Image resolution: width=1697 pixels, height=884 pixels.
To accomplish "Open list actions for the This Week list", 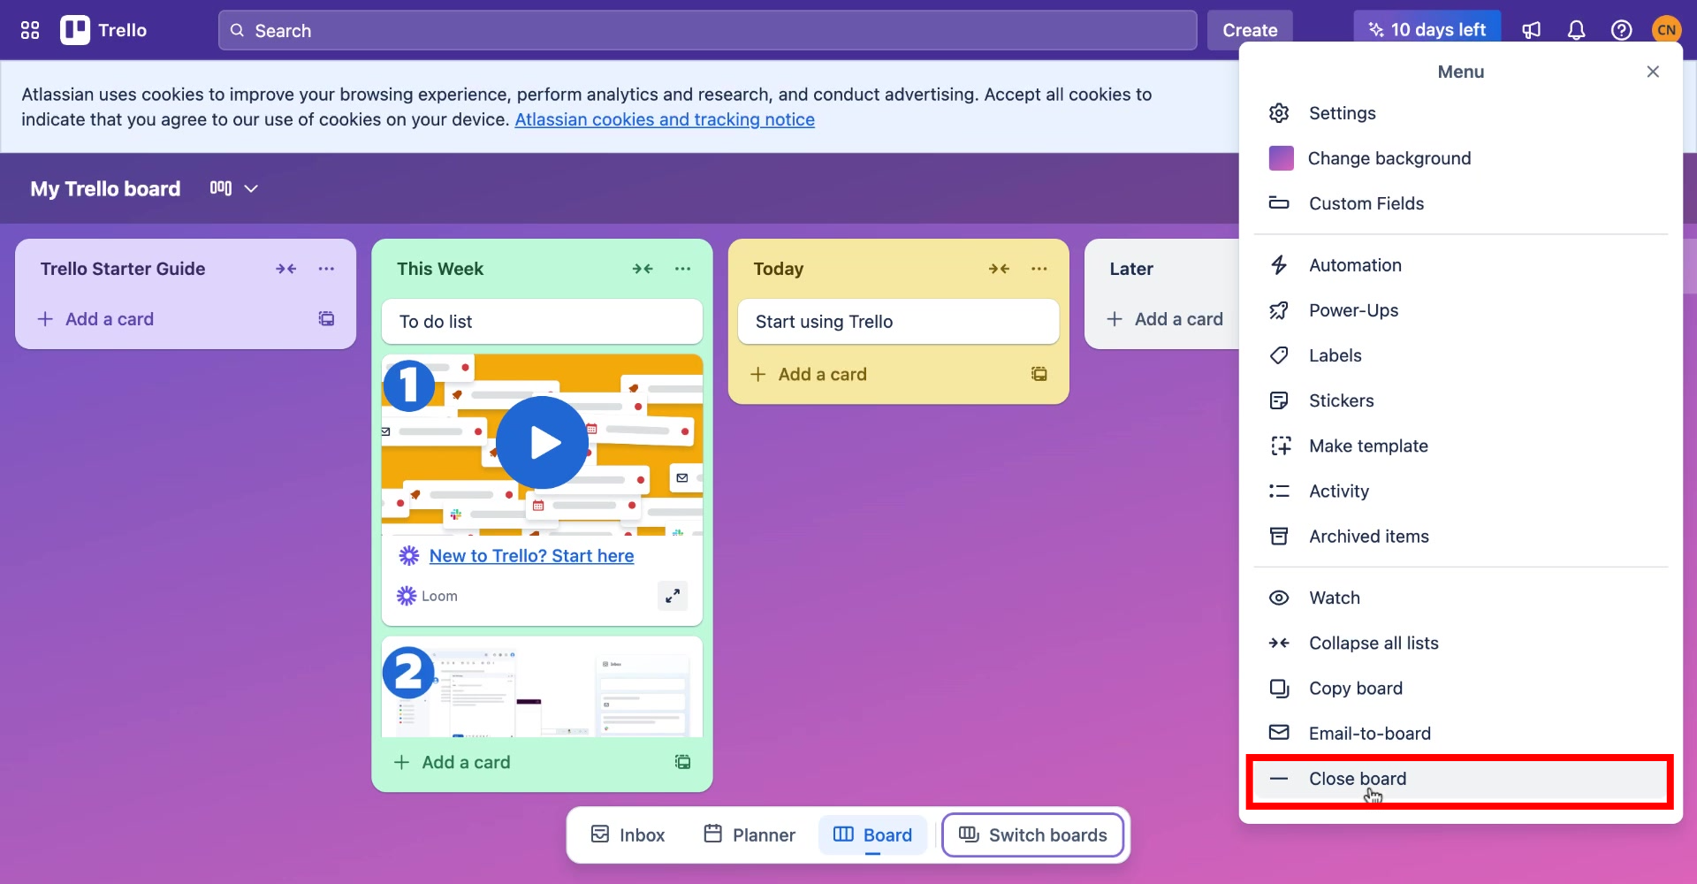I will 682,269.
